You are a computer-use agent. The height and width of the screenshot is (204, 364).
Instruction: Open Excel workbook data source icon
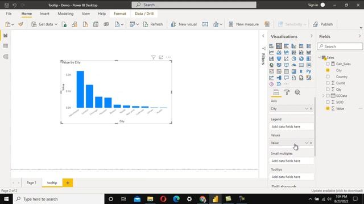64,24
